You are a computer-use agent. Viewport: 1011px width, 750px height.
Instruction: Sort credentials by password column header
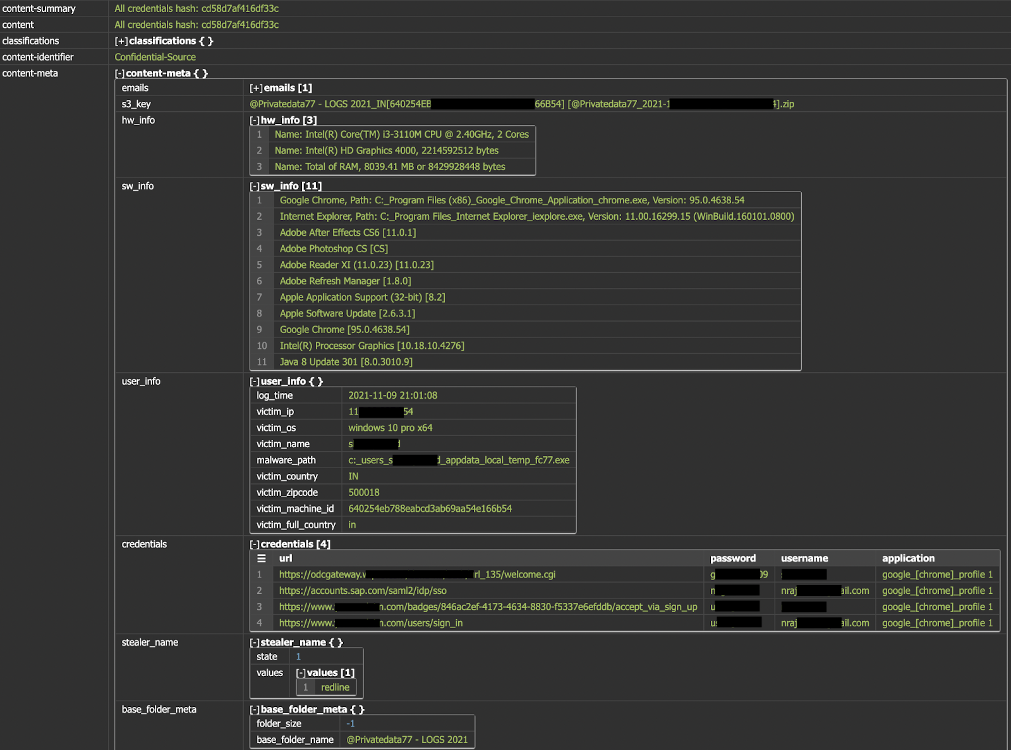[x=732, y=559]
